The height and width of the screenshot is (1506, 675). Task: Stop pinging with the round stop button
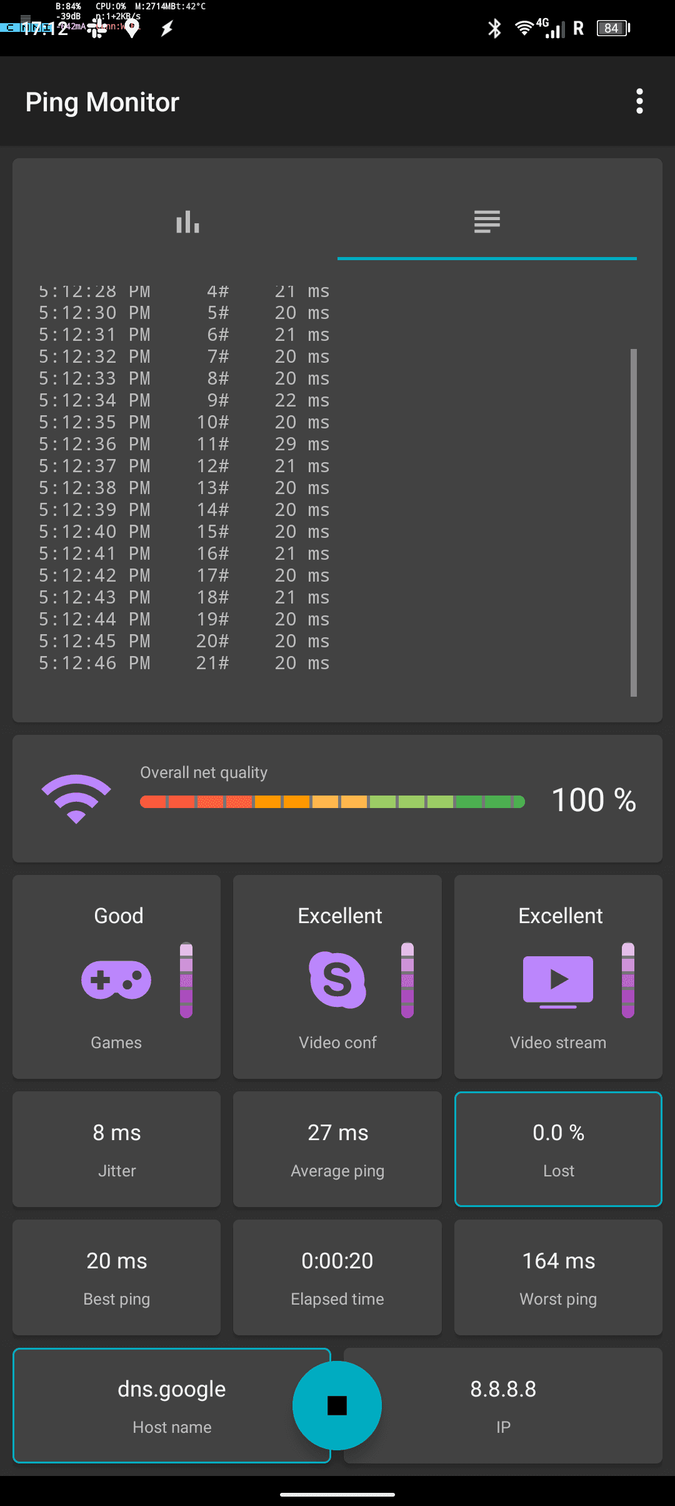point(337,1405)
